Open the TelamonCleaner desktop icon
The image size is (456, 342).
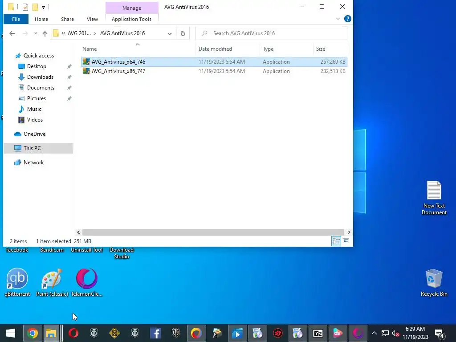[x=87, y=282]
